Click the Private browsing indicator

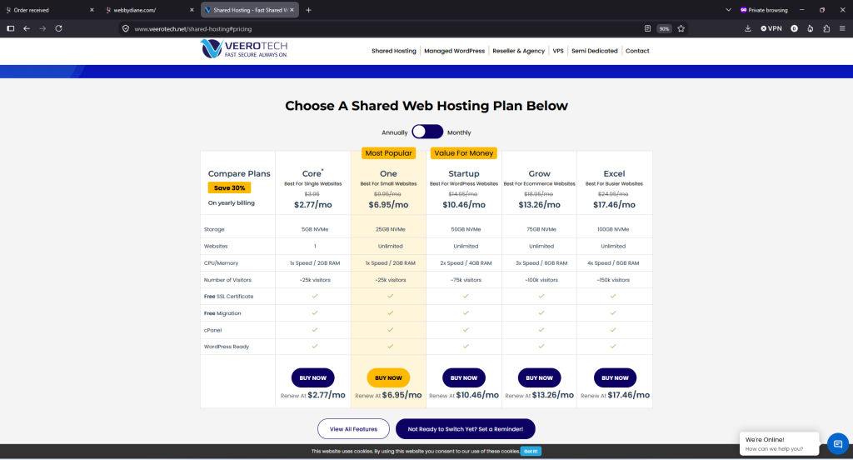(x=764, y=10)
